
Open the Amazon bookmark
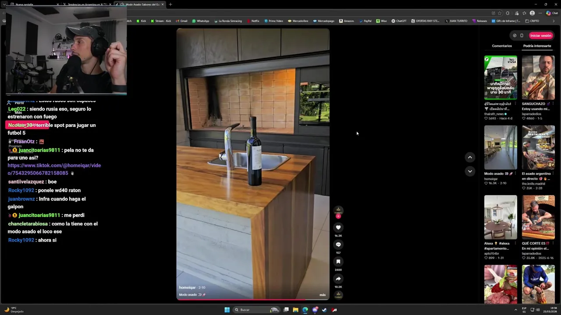[346, 21]
